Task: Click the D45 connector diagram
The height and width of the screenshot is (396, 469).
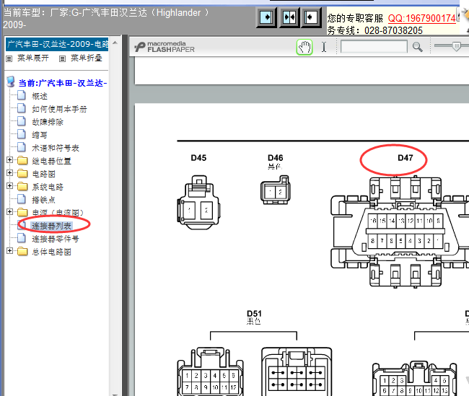Action: click(x=198, y=202)
